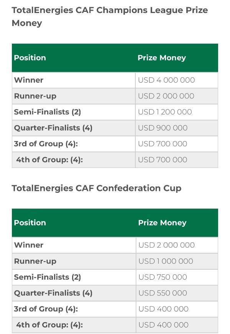Image resolution: width=230 pixels, height=334 pixels.
Task: Click the Confederation Cup Semi-Finalists (2) label
Action: [48, 277]
